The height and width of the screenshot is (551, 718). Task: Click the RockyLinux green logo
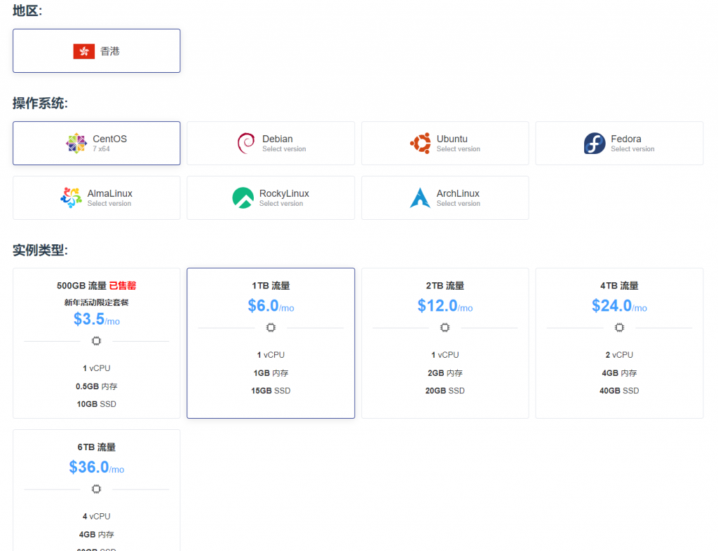coord(243,198)
